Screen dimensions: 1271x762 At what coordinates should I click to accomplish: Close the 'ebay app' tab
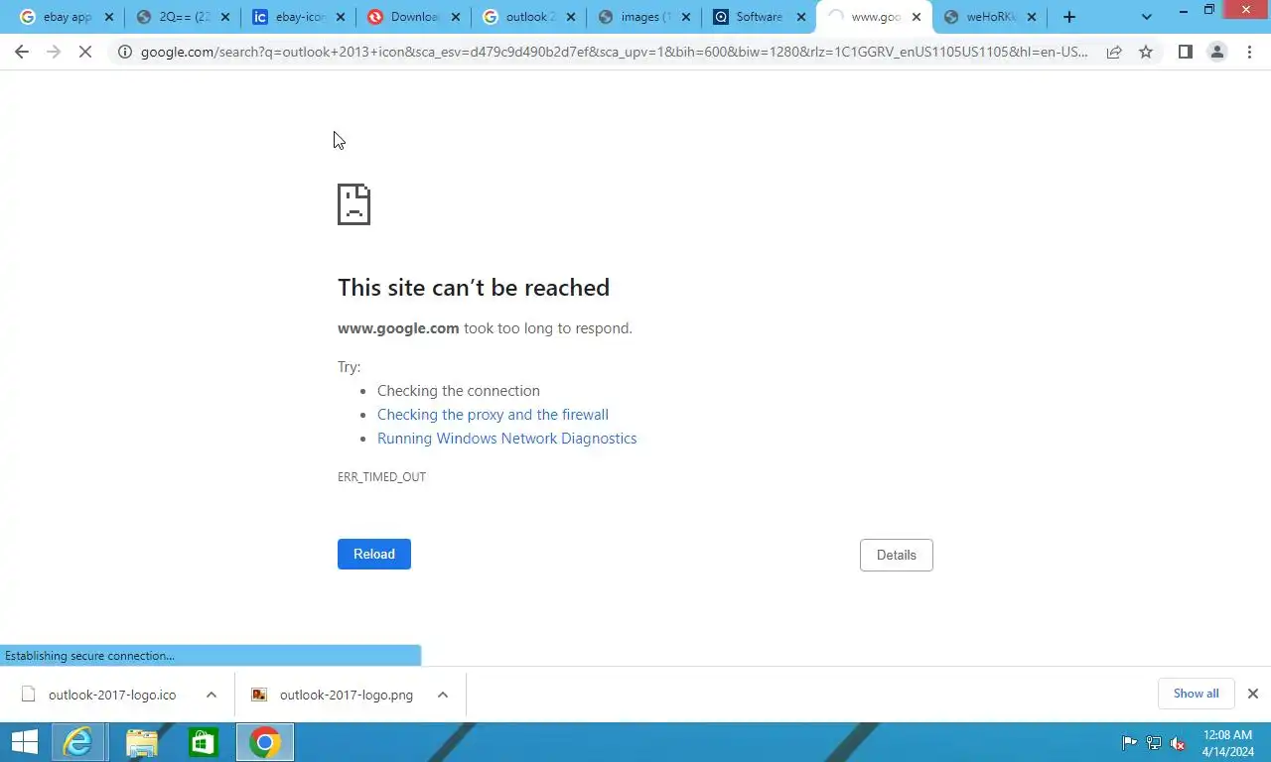pyautogui.click(x=109, y=17)
